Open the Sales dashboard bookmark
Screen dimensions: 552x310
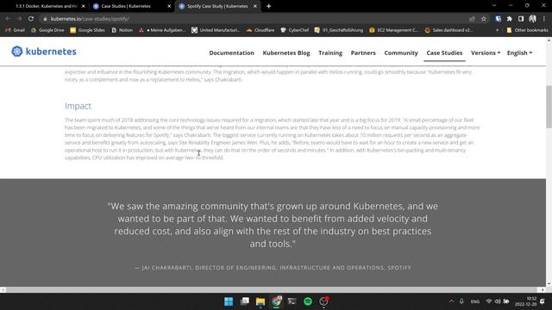pos(448,30)
